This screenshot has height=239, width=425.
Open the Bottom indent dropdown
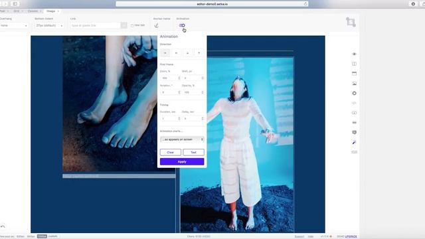tap(49, 25)
